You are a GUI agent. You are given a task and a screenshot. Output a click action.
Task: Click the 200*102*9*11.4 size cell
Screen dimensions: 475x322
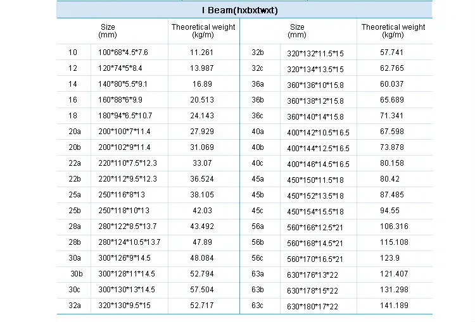(125, 147)
